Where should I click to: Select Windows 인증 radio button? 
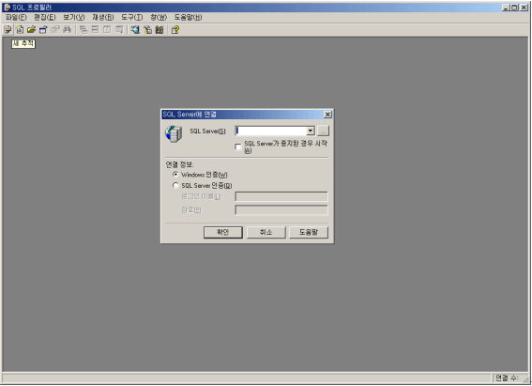click(x=175, y=175)
